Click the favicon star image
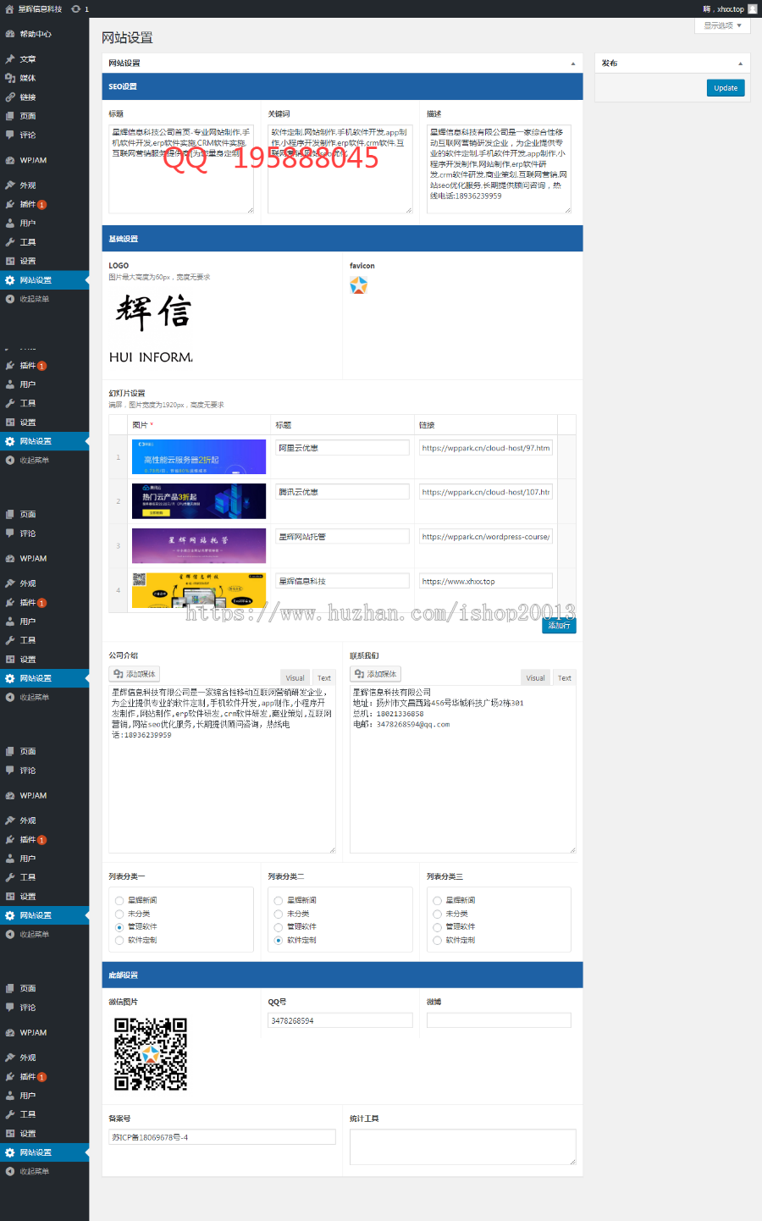Screen dimensions: 762x1221 point(359,285)
